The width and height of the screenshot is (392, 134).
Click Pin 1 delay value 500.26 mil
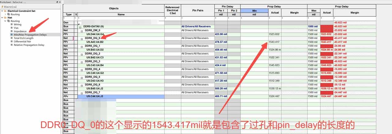pyautogui.click(x=221, y=89)
